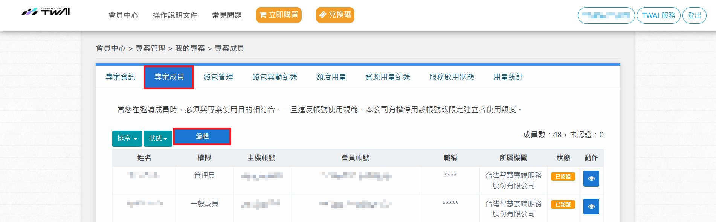Expand the 排序 dropdown
Image resolution: width=716 pixels, height=222 pixels.
(127, 139)
